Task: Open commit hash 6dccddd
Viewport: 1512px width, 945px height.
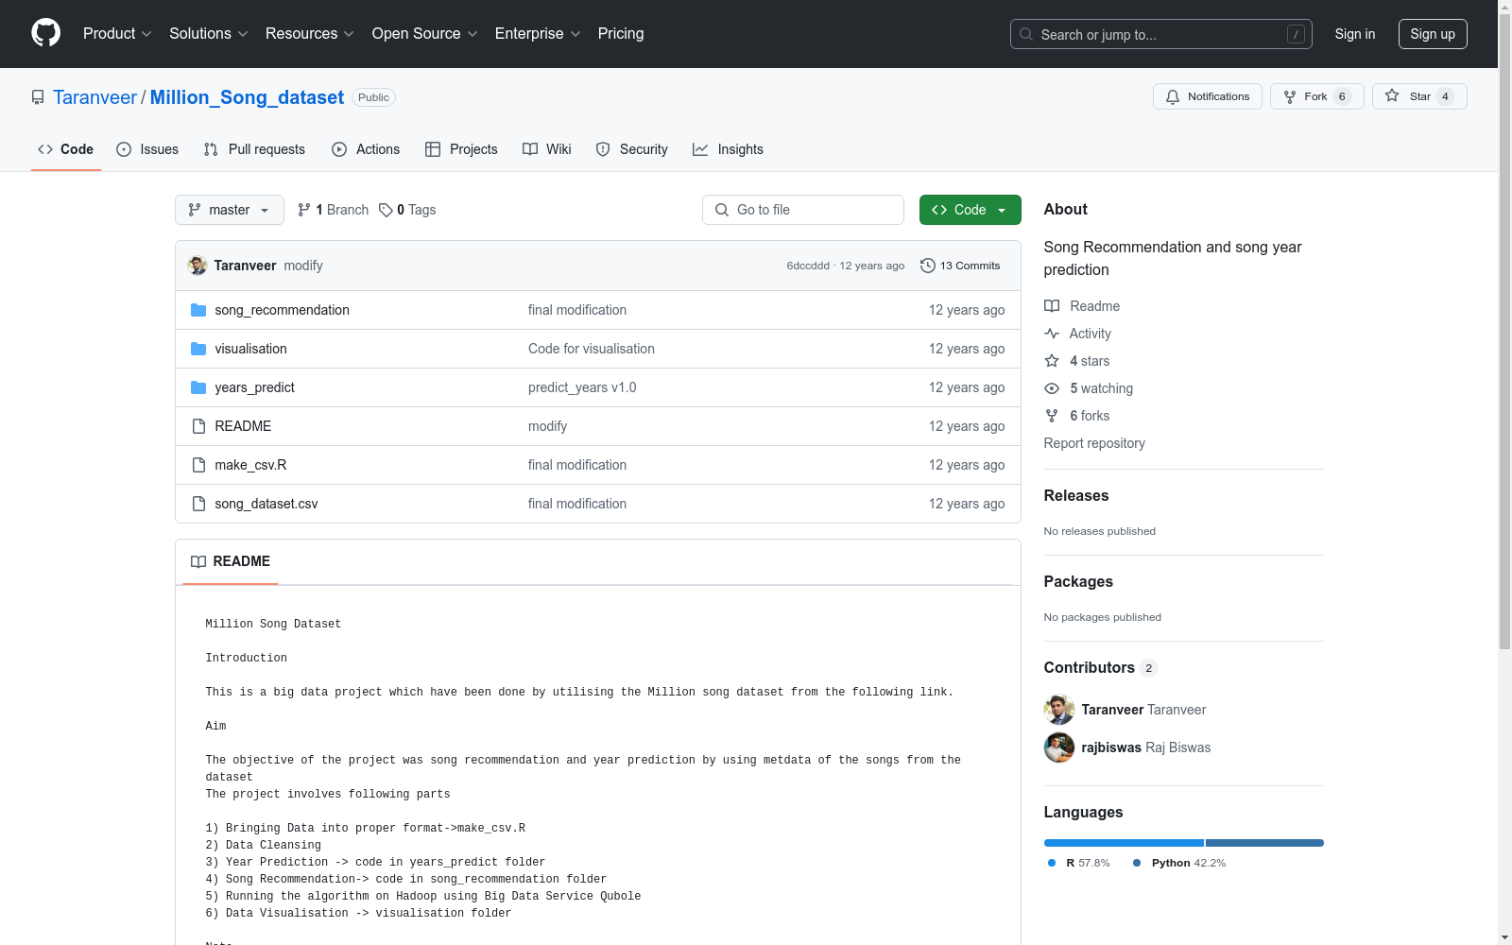Action: 808,266
